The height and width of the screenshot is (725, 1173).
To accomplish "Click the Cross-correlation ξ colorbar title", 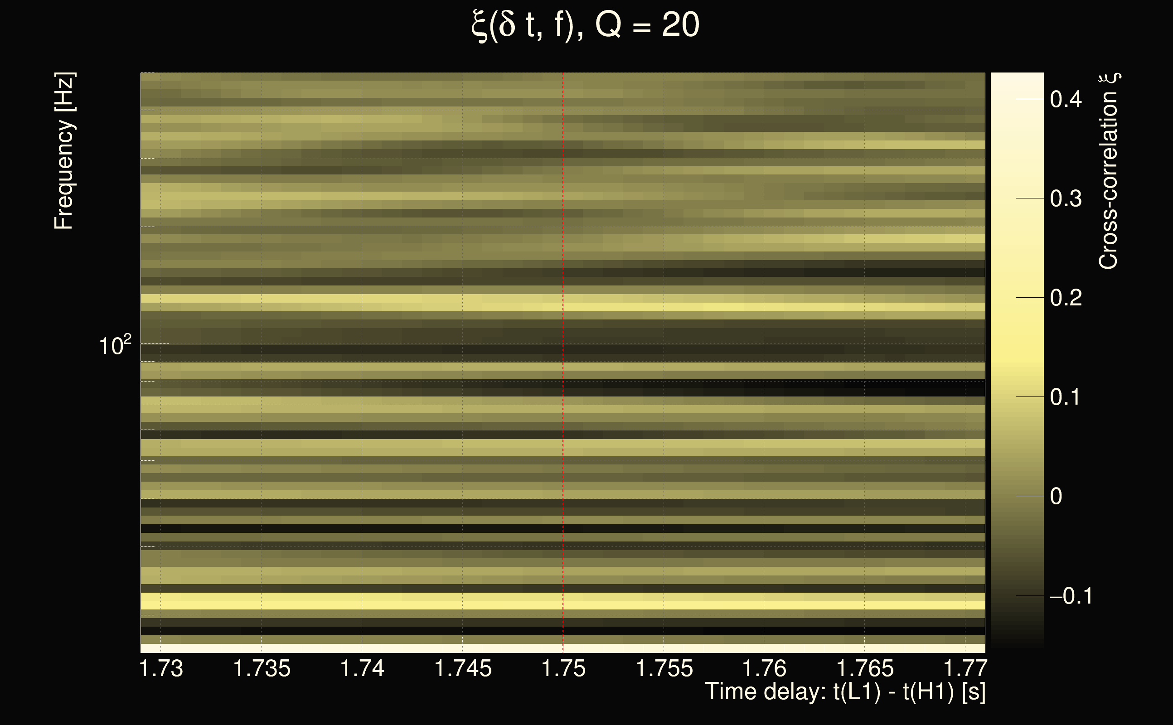I will [1109, 171].
